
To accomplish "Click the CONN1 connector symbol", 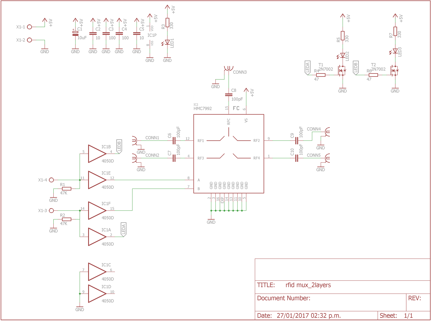I will pyautogui.click(x=134, y=141).
